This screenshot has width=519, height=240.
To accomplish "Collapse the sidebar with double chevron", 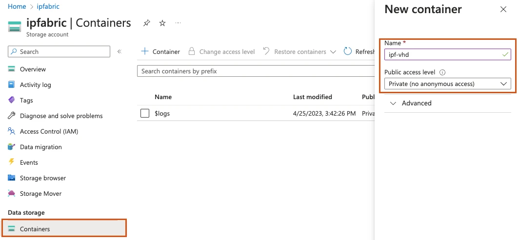I will coord(120,51).
